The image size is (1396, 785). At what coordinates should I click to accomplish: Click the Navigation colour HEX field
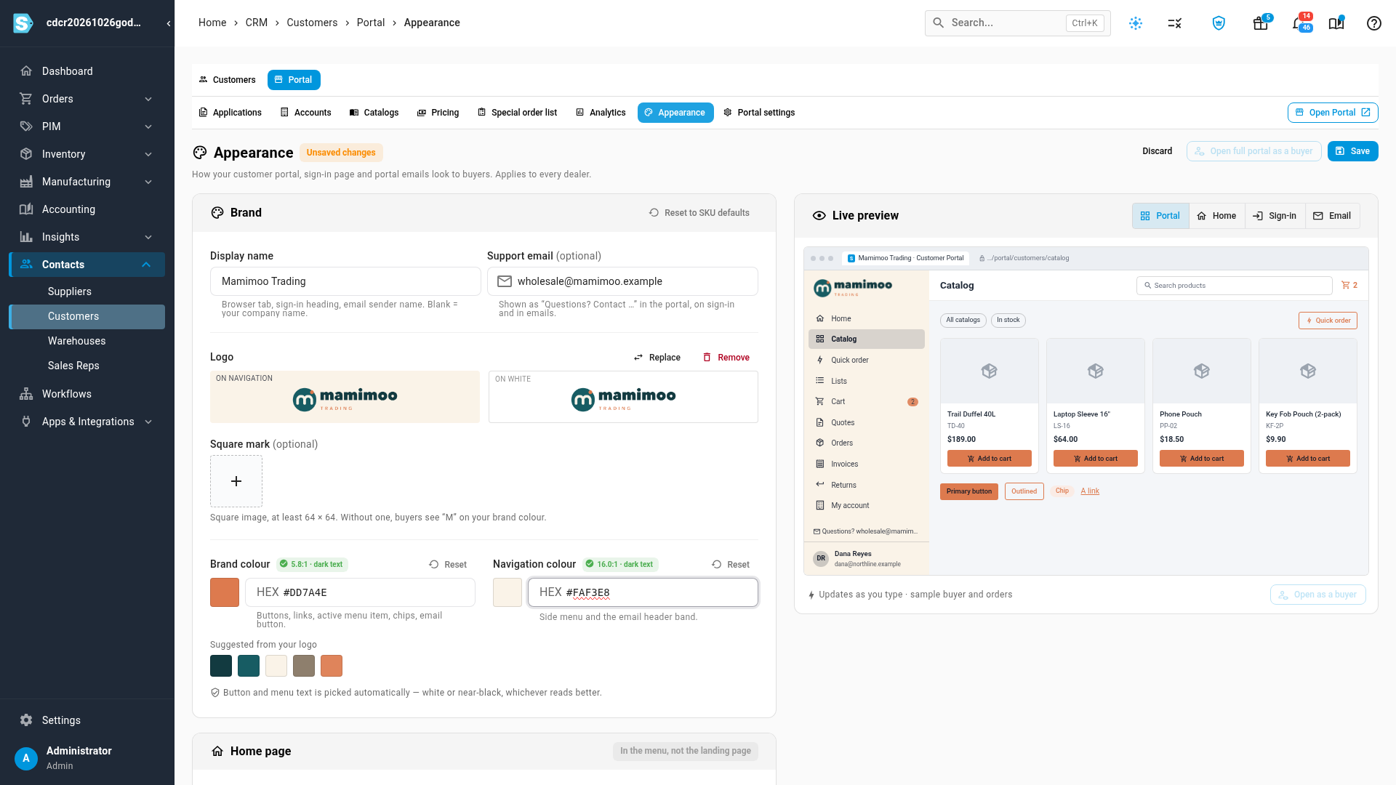pos(643,592)
